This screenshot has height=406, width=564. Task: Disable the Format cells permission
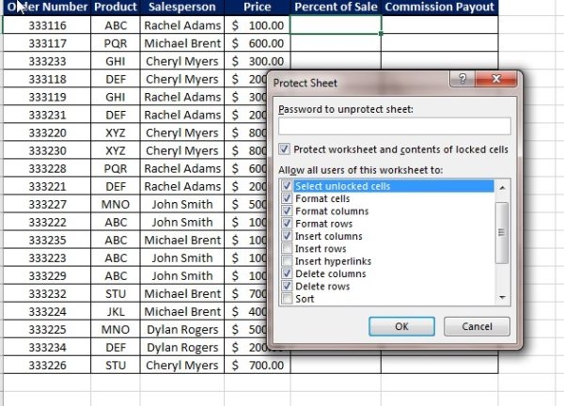(287, 198)
